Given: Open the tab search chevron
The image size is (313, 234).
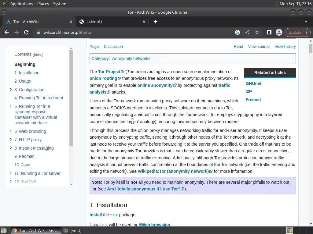Looking at the screenshot, I should point(306,22).
